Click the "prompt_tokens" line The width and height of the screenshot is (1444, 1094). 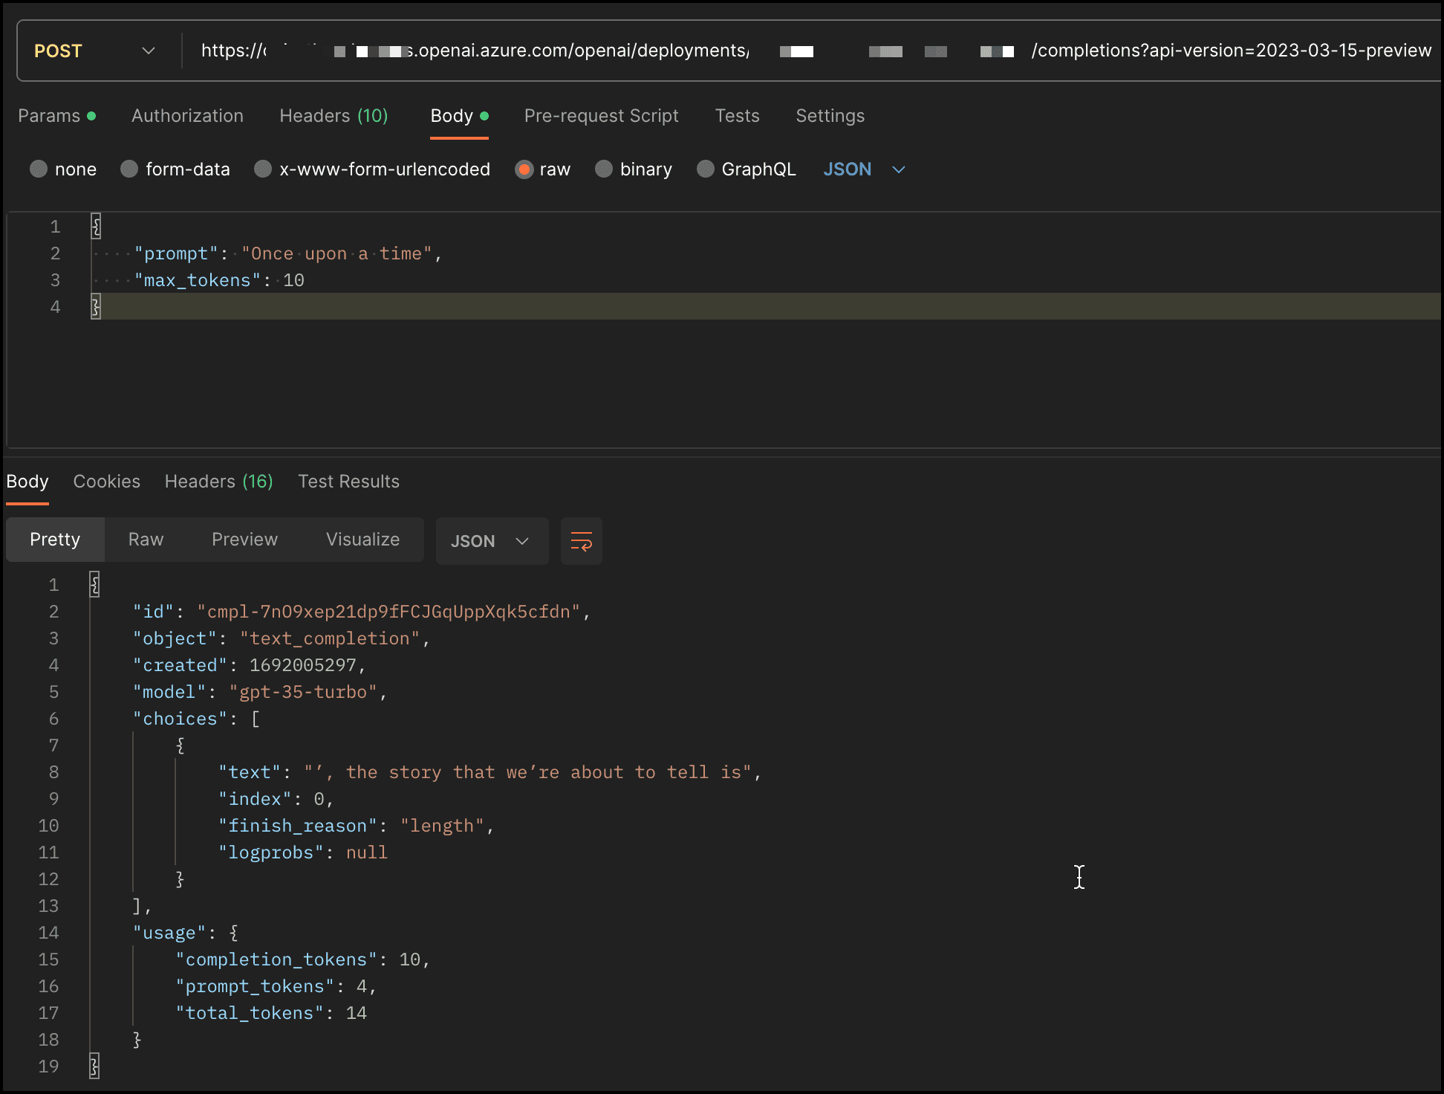pos(276,986)
